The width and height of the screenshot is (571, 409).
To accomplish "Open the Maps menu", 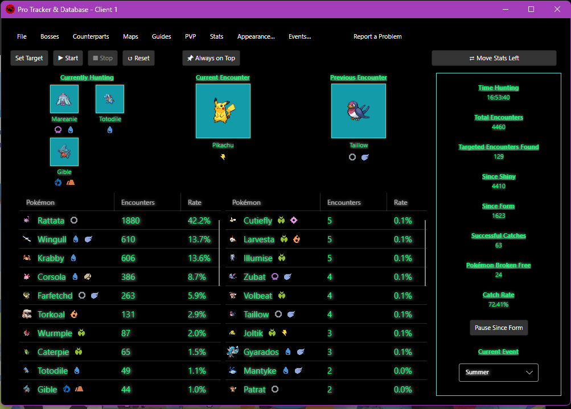I will 130,36.
